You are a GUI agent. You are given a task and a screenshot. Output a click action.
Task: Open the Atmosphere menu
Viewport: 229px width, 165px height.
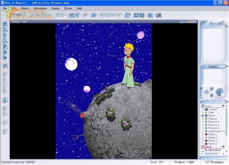pyautogui.click(x=40, y=8)
